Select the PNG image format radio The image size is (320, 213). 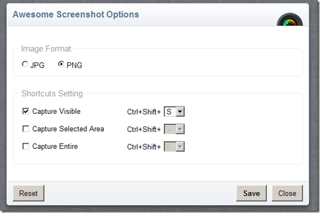click(x=61, y=64)
